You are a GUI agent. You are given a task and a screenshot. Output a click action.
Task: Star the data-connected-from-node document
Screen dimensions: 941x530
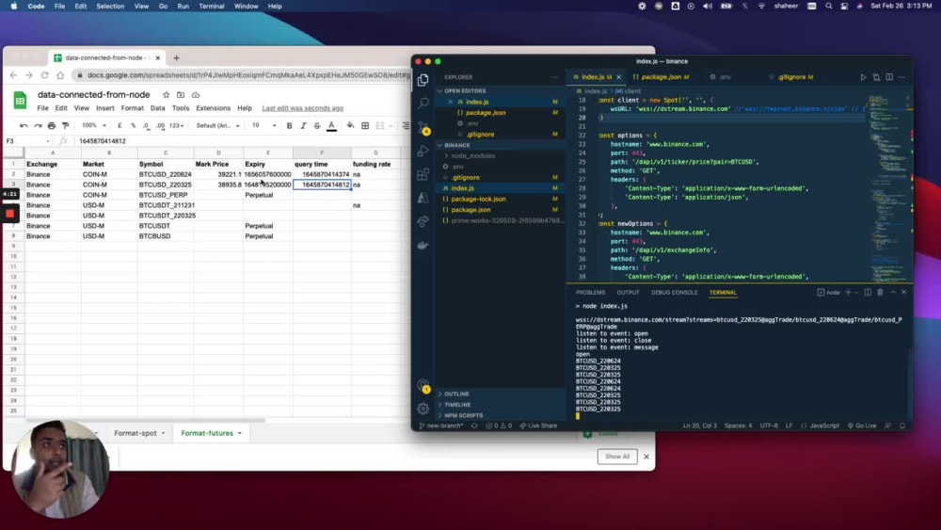coord(167,95)
